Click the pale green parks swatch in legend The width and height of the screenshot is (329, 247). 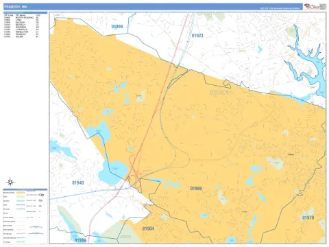coord(21,196)
